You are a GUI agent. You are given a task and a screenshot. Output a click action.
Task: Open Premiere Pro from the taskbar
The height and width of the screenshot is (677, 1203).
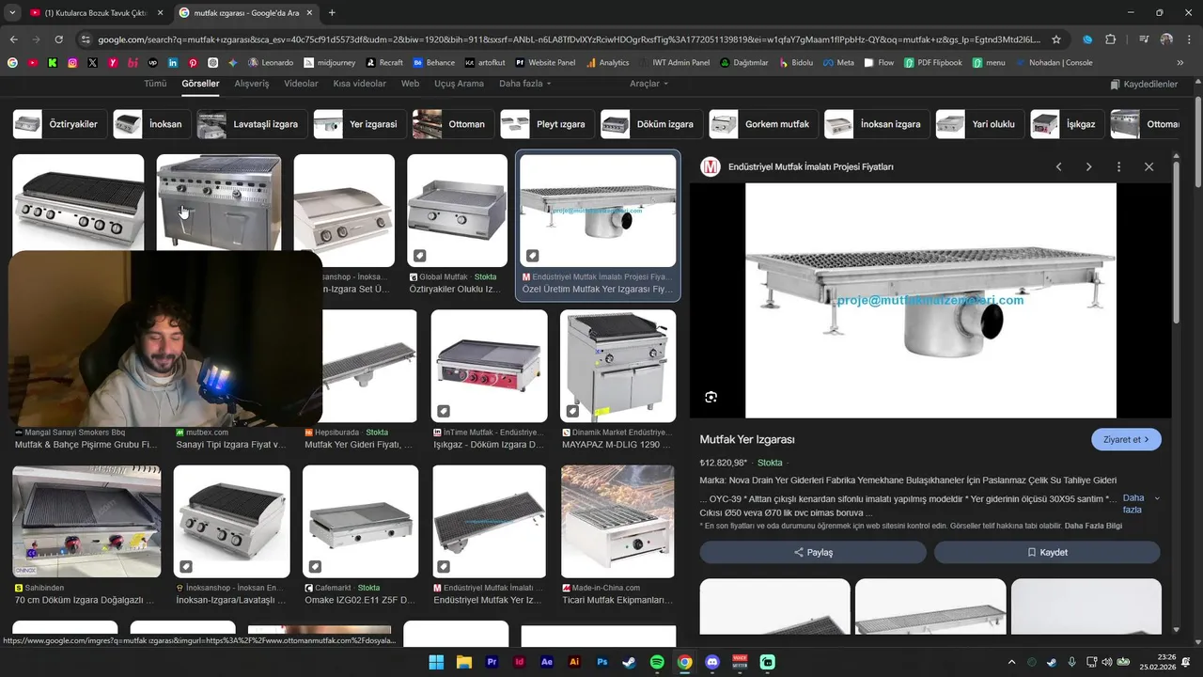coord(492,662)
